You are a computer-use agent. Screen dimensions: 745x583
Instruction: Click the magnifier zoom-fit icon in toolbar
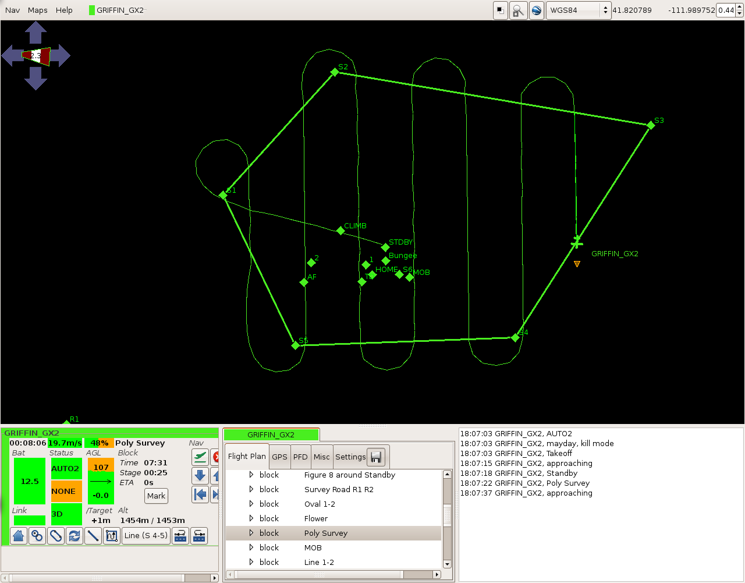[x=518, y=10]
